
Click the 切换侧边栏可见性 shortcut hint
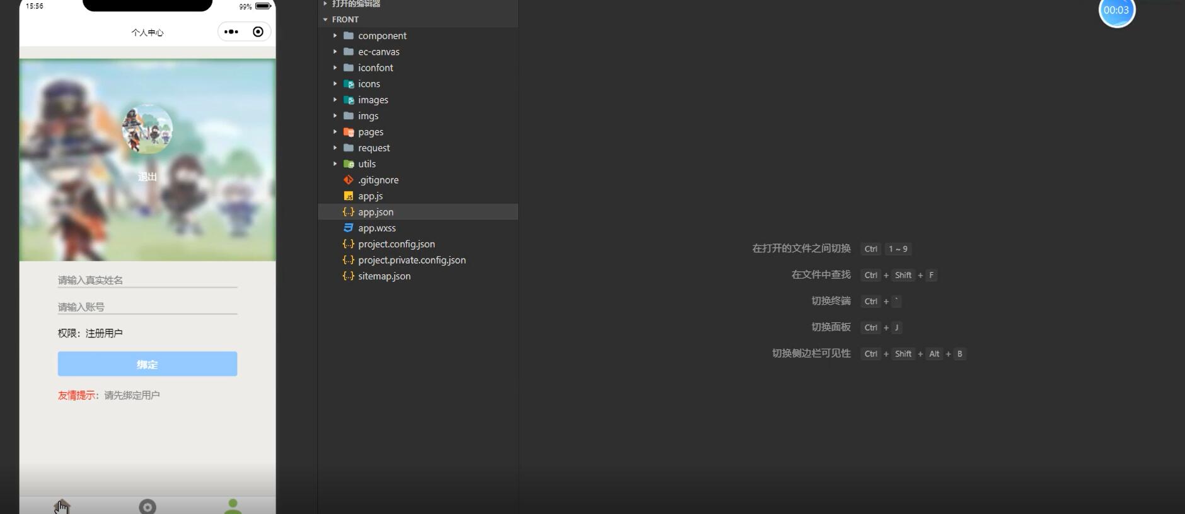811,353
